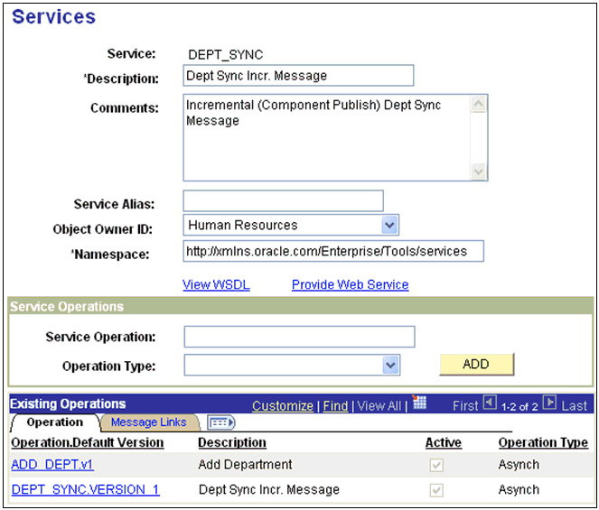Open the View WSDL link
This screenshot has height=510, width=599.
click(216, 284)
